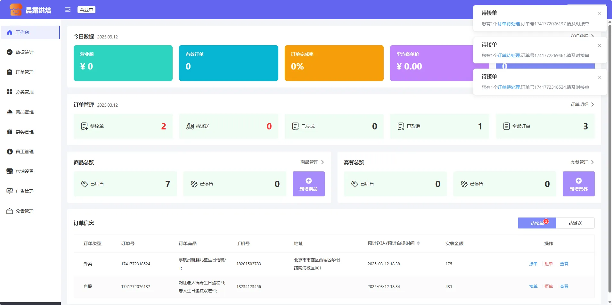The height and width of the screenshot is (305, 612).
Task: Click the 待接单 order count card
Action: pyautogui.click(x=123, y=126)
